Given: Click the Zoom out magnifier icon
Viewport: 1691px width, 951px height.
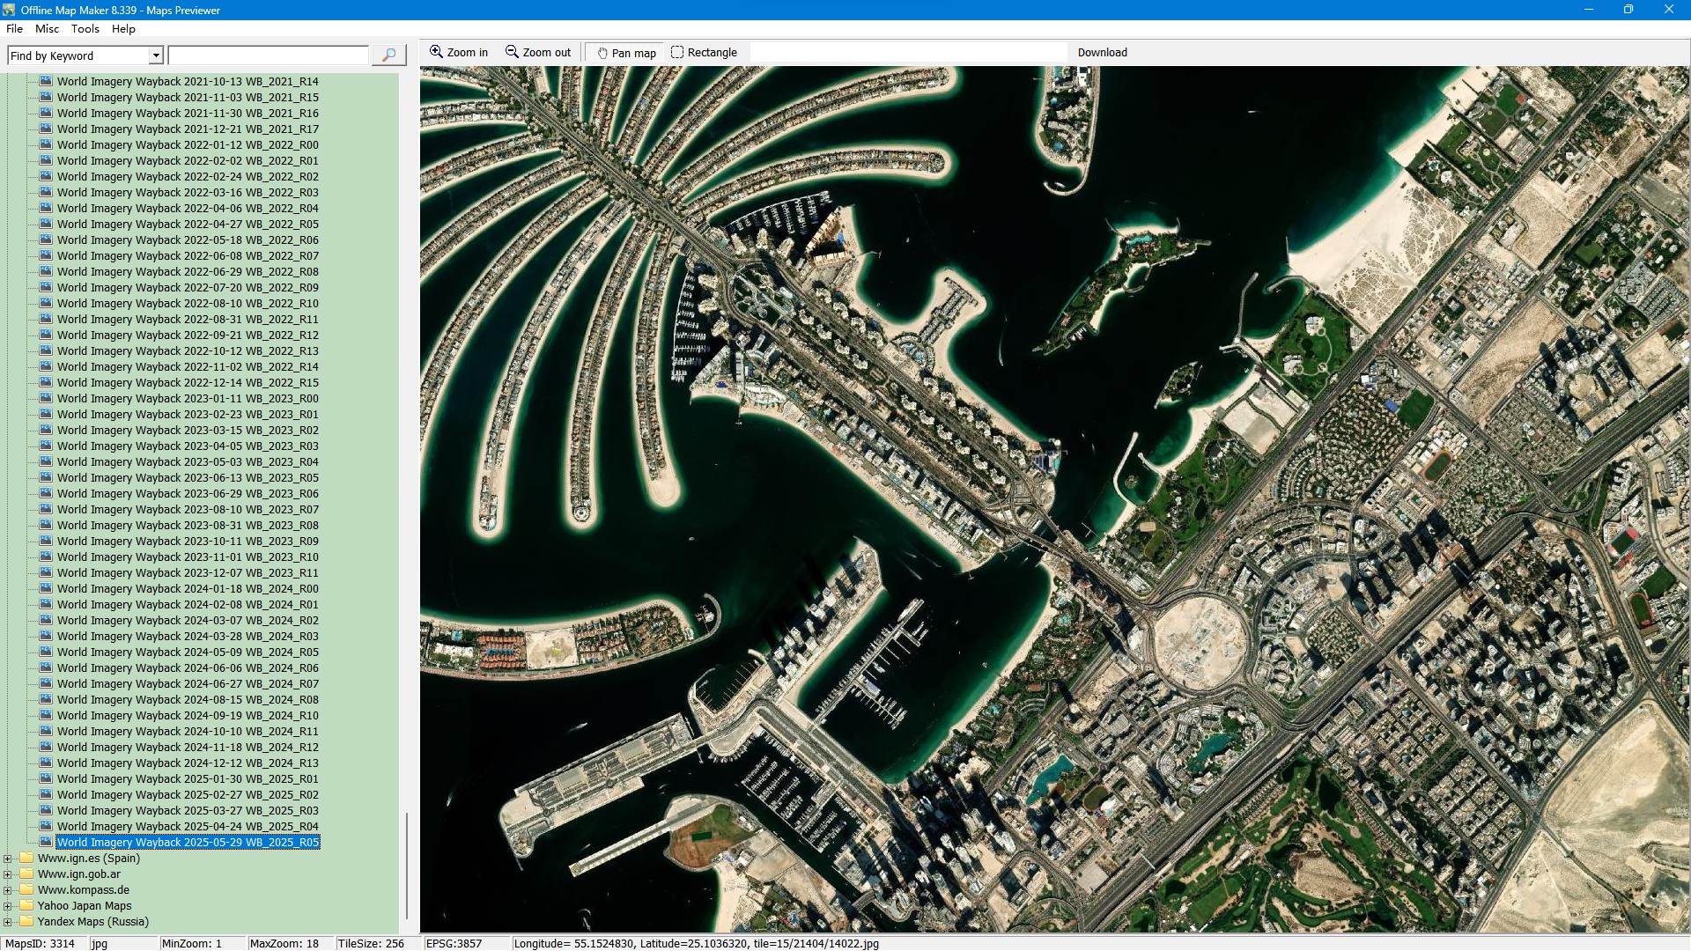Looking at the screenshot, I should 512,52.
